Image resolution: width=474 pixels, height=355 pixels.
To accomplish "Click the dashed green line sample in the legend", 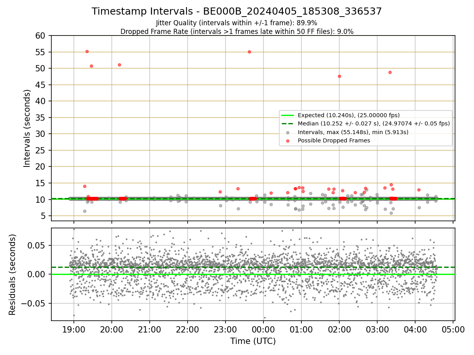I will [x=288, y=123].
